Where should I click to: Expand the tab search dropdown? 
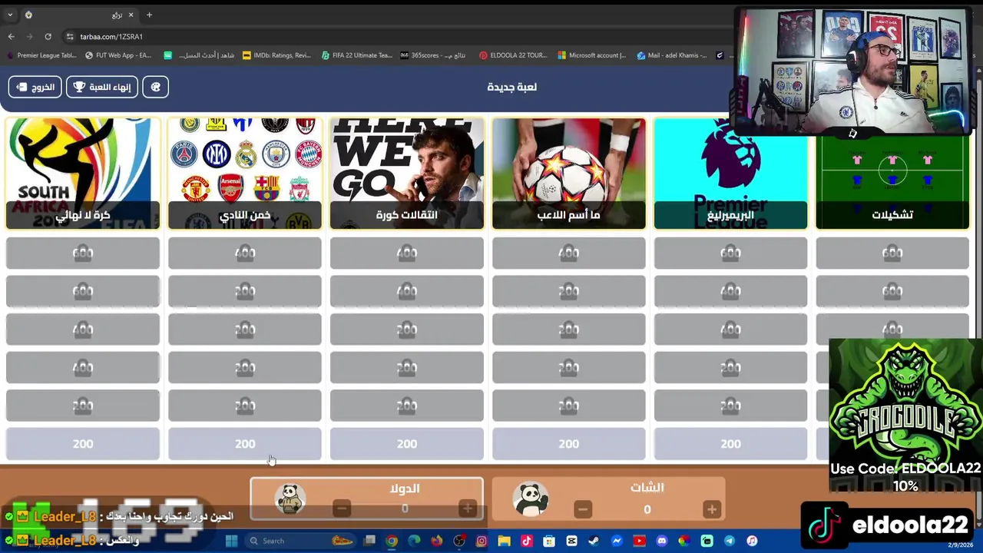click(x=8, y=15)
